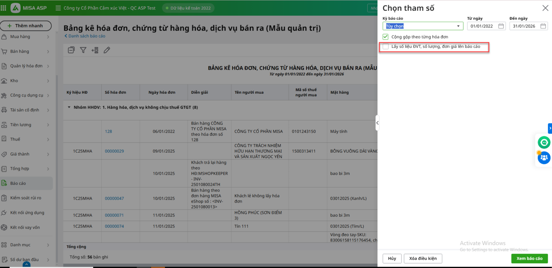Open the calendar picker for Từ ngày
This screenshot has height=268, width=552.
501,26
